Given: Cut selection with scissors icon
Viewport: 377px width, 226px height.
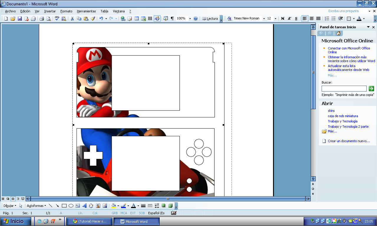Looking at the screenshot, I should 72,19.
